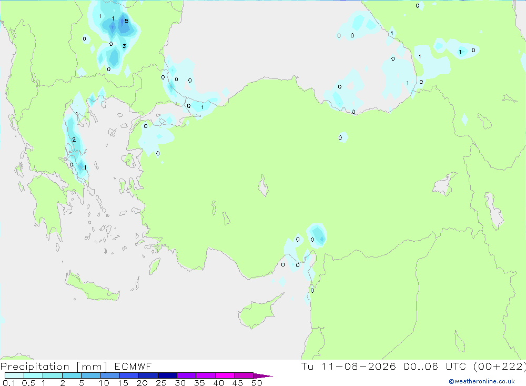The height and width of the screenshot is (386, 526).
Task: Select the 20–25 mm legend color swatch
Action: click(148, 375)
